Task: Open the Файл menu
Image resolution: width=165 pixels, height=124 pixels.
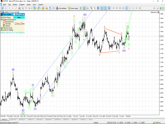Action: tap(5, 5)
